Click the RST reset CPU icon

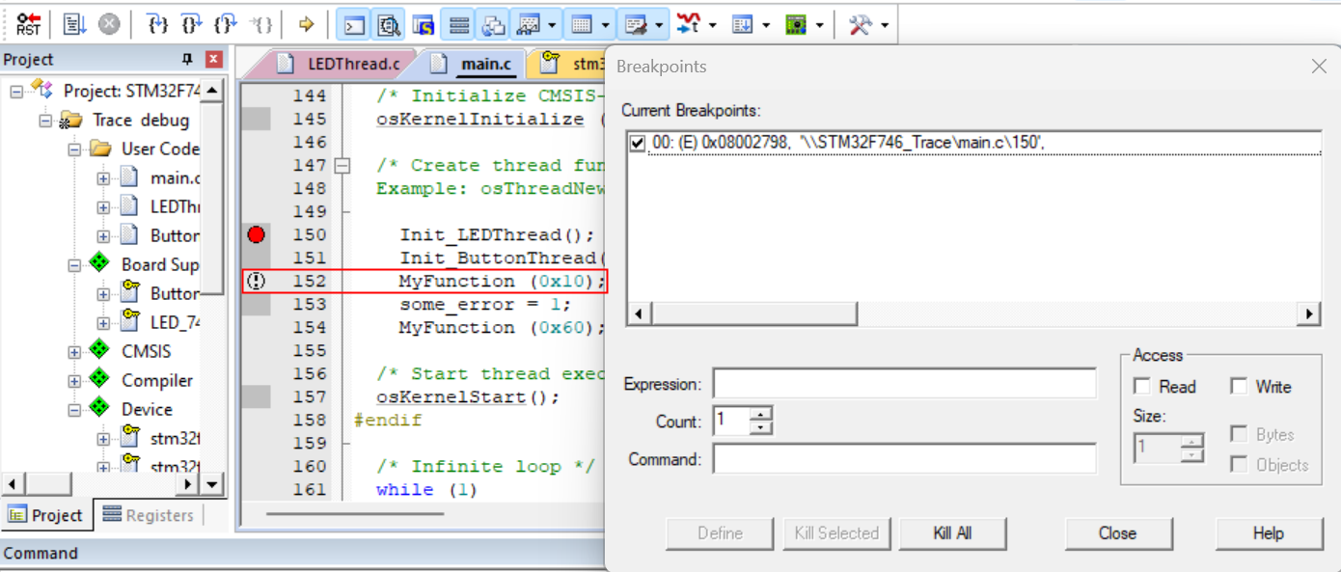pos(28,24)
